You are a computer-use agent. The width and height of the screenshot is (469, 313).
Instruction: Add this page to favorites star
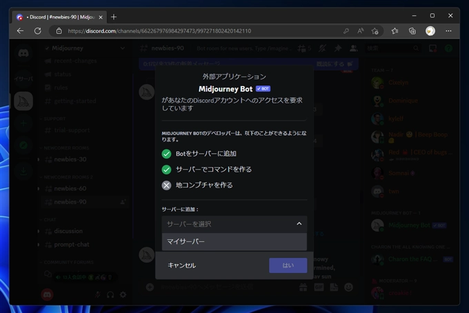click(x=375, y=31)
